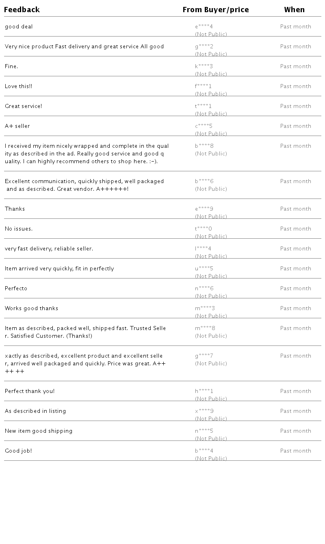This screenshot has height=544, width=325.
Task: Select buyer b****8 username
Action: pos(204,146)
